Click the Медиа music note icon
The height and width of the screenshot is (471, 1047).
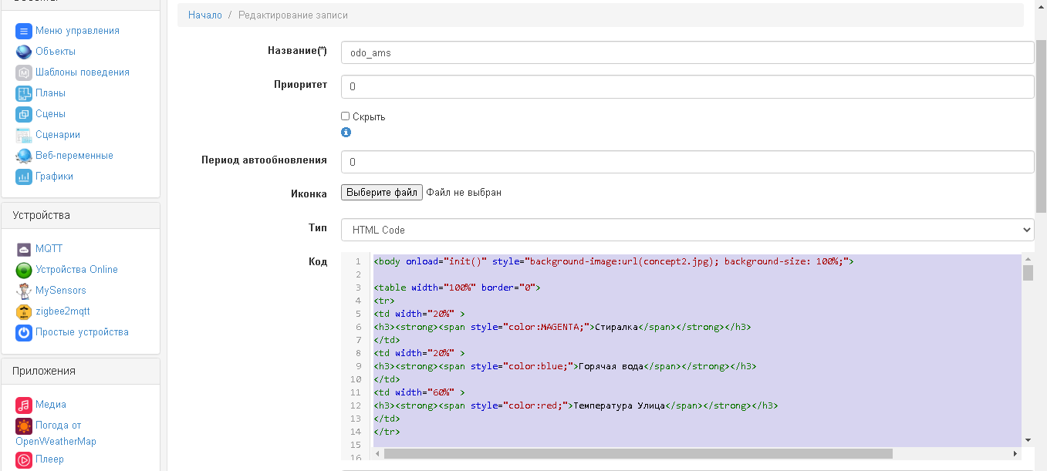(x=23, y=405)
